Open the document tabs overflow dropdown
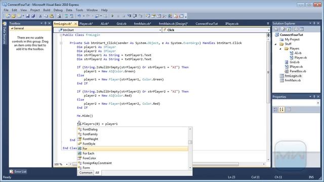The image size is (324, 182). point(268,24)
